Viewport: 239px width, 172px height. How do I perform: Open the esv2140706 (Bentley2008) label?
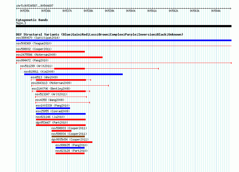point(51,89)
